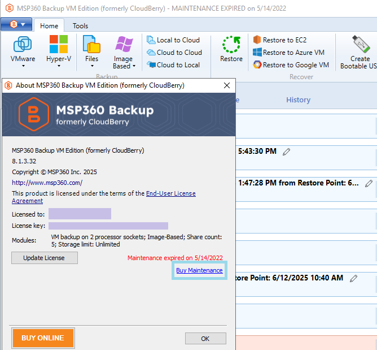Viewport: 377px width, 350px height.
Task: Expand the Image Based dropdown arrow
Action: (x=134, y=66)
